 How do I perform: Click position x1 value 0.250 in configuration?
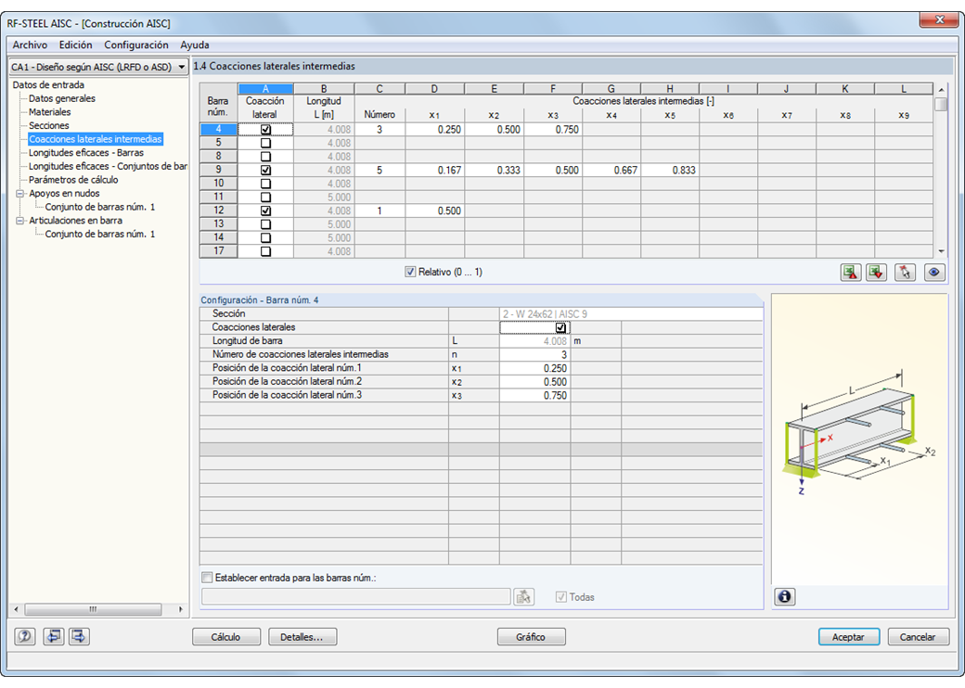(x=534, y=368)
